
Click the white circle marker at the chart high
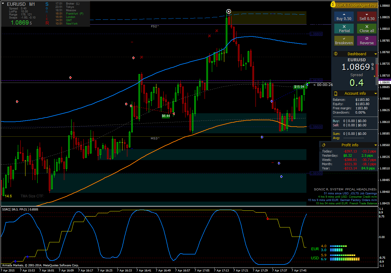(229, 12)
